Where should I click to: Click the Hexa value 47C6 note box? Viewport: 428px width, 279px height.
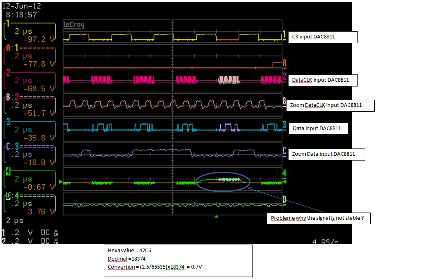tap(178, 260)
